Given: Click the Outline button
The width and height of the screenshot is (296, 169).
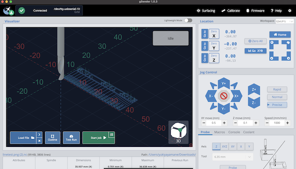Looking at the screenshot, I should pyautogui.click(x=52, y=138).
